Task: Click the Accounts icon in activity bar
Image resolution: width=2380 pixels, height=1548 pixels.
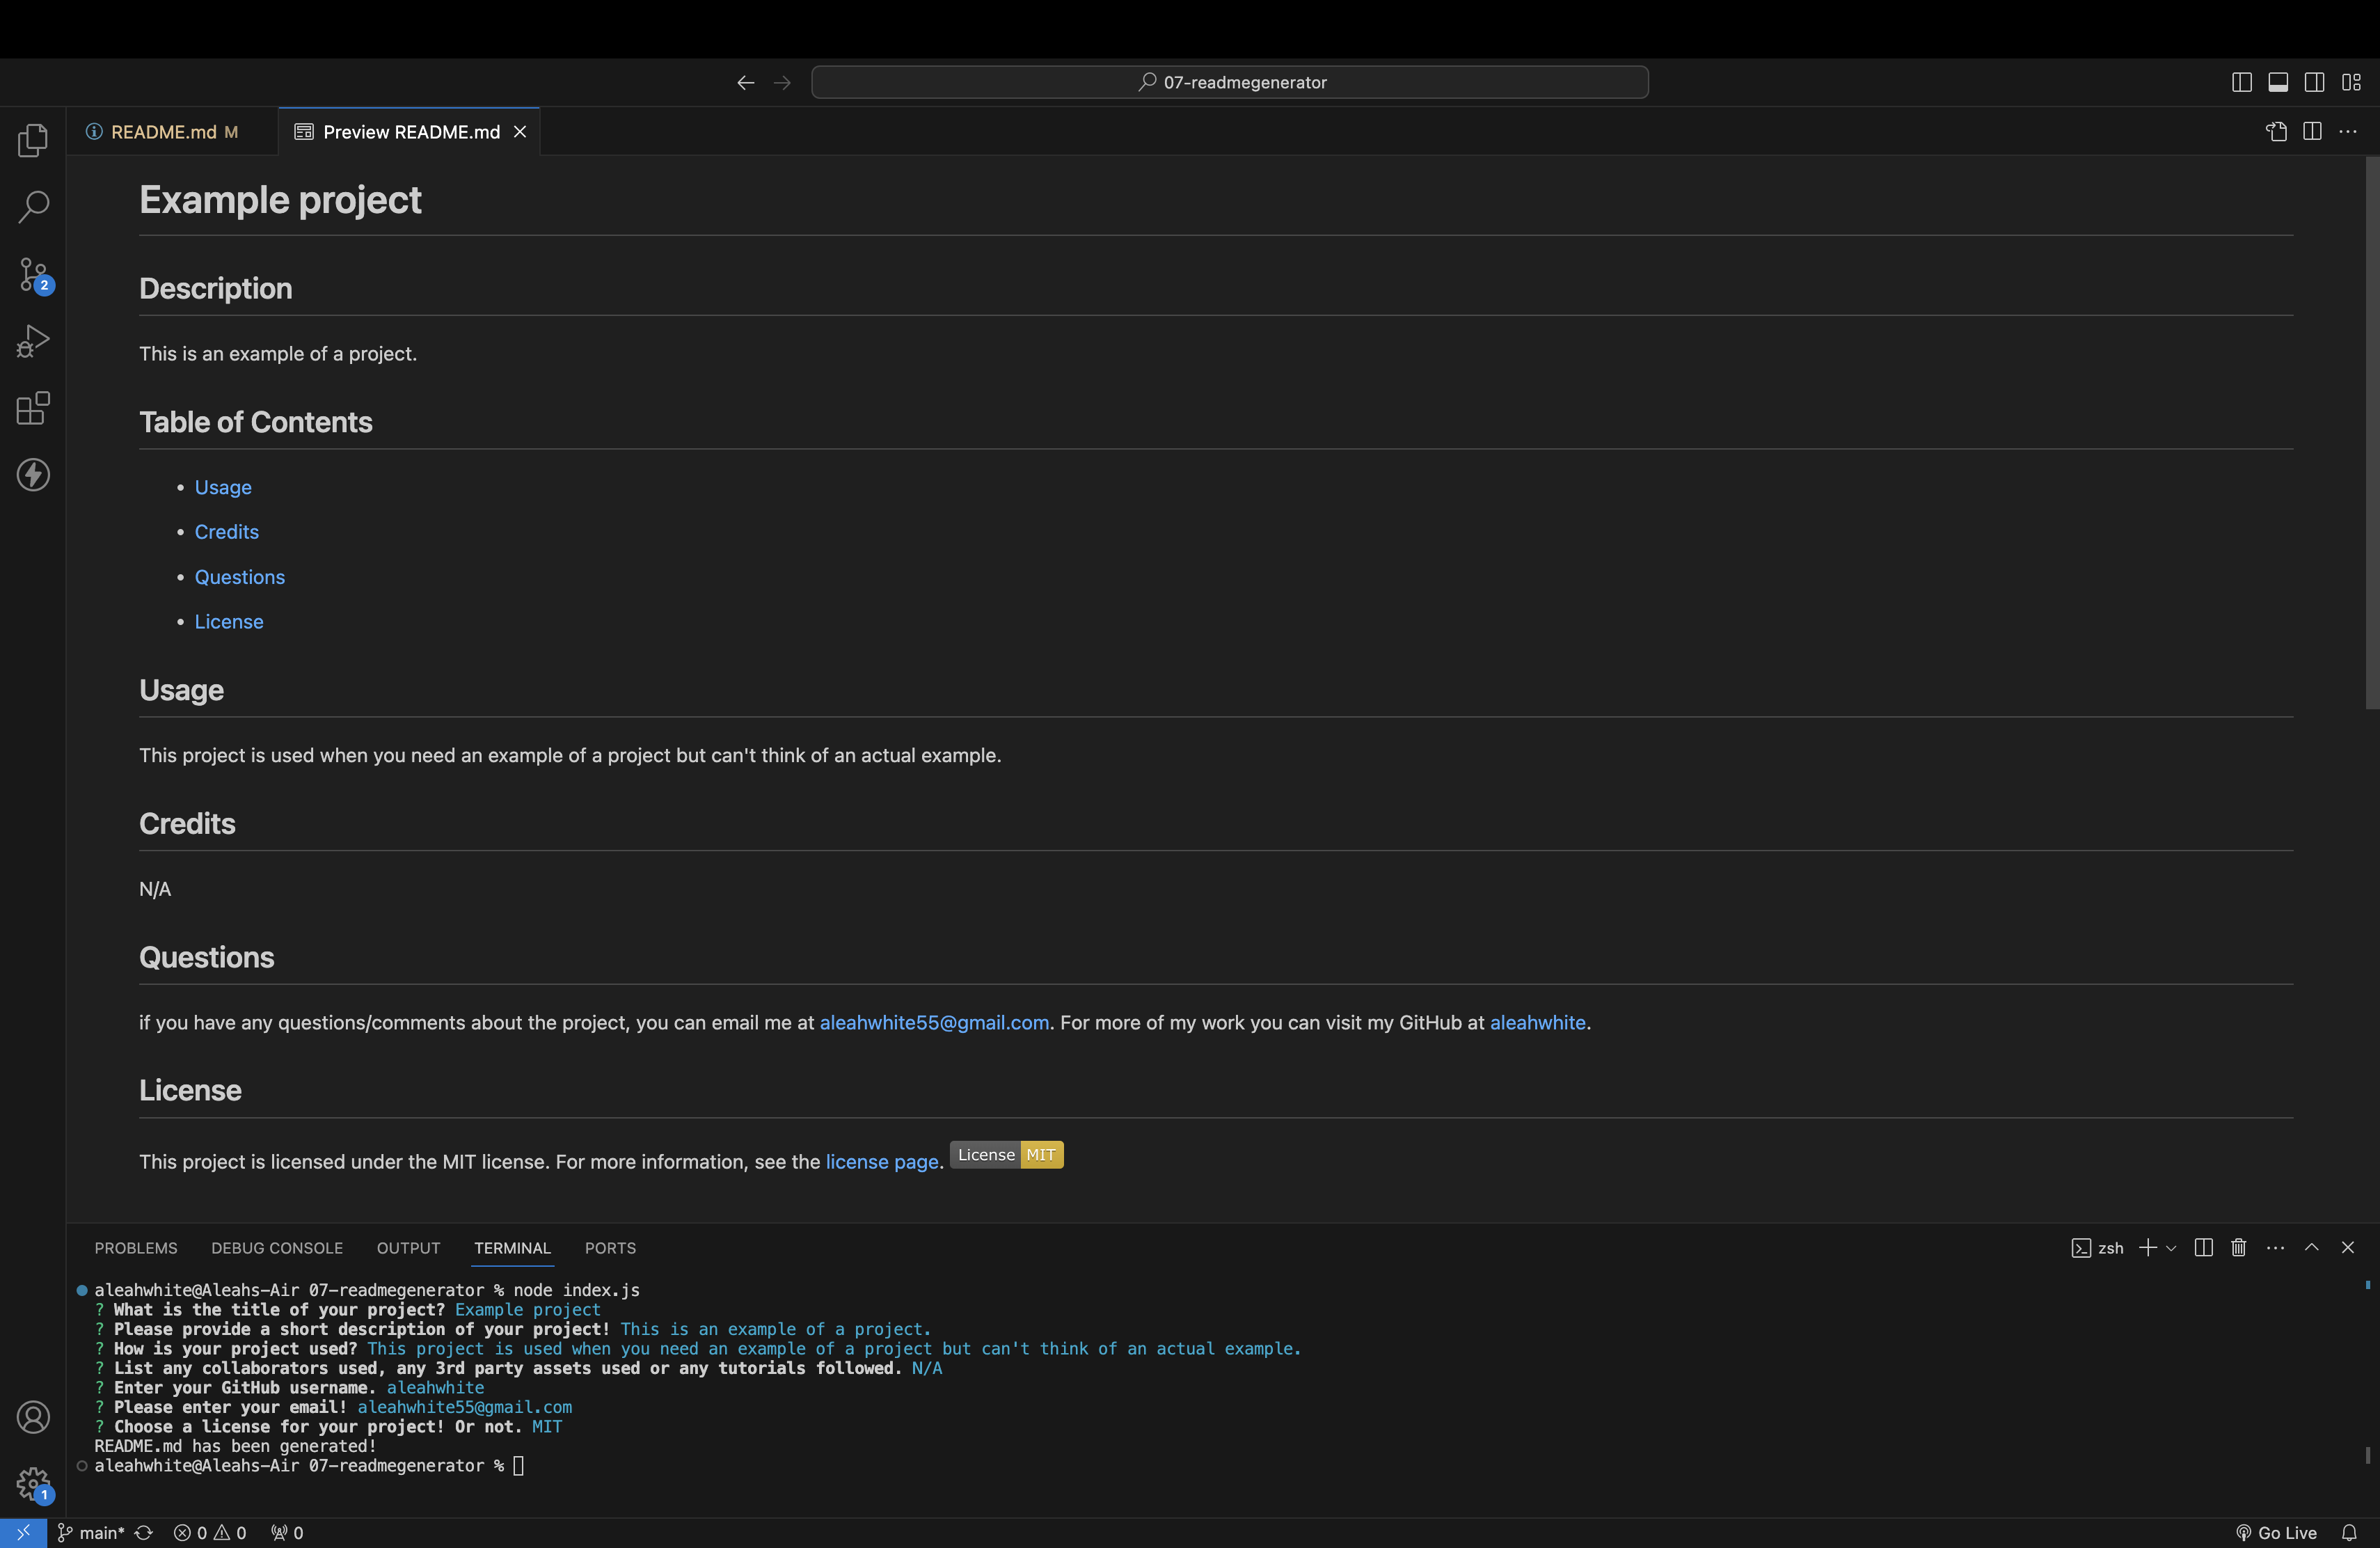Action: [33, 1416]
